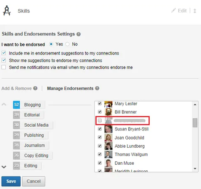Select the Editing skill
The width and height of the screenshot is (201, 189).
[31, 166]
